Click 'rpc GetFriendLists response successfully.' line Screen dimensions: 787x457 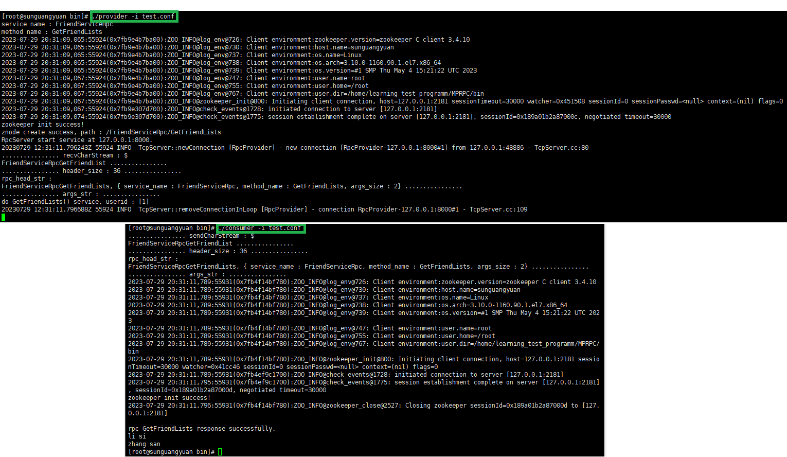(202, 429)
